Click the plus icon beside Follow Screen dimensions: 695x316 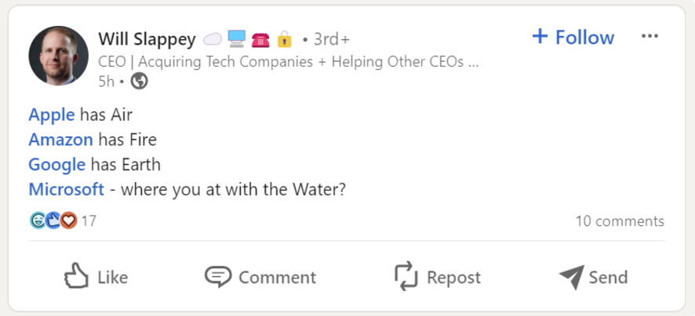pyautogui.click(x=540, y=37)
